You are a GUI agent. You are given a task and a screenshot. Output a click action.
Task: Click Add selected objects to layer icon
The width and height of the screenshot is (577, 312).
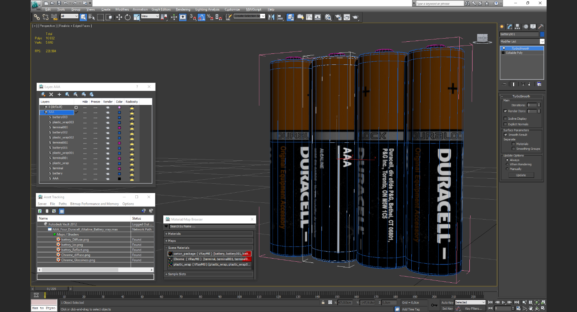point(59,94)
